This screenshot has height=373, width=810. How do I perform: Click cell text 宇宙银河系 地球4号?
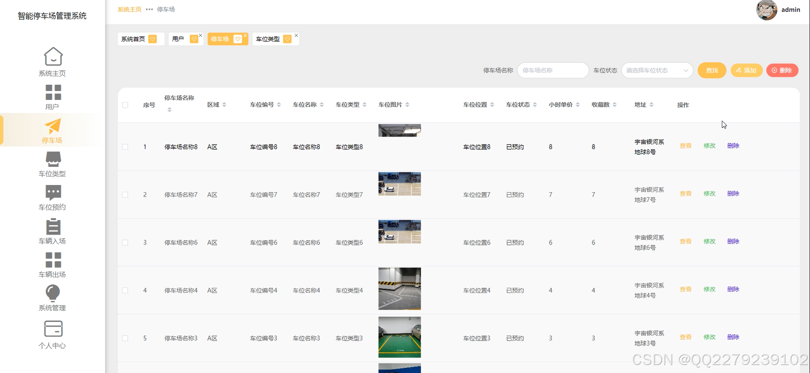(x=649, y=290)
